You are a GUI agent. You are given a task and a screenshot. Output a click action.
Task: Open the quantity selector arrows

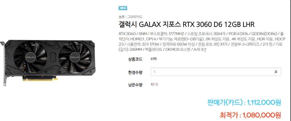[x=276, y=72]
